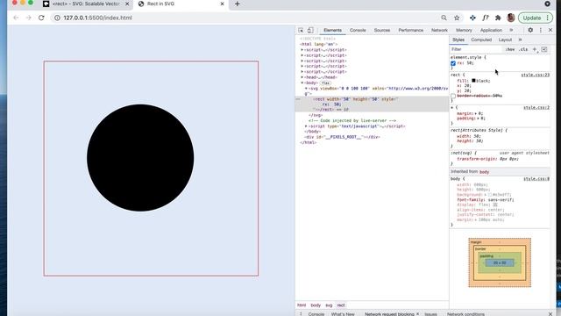Open the What's New drawer tab
Screen dimensions: 561x316
coord(343,314)
